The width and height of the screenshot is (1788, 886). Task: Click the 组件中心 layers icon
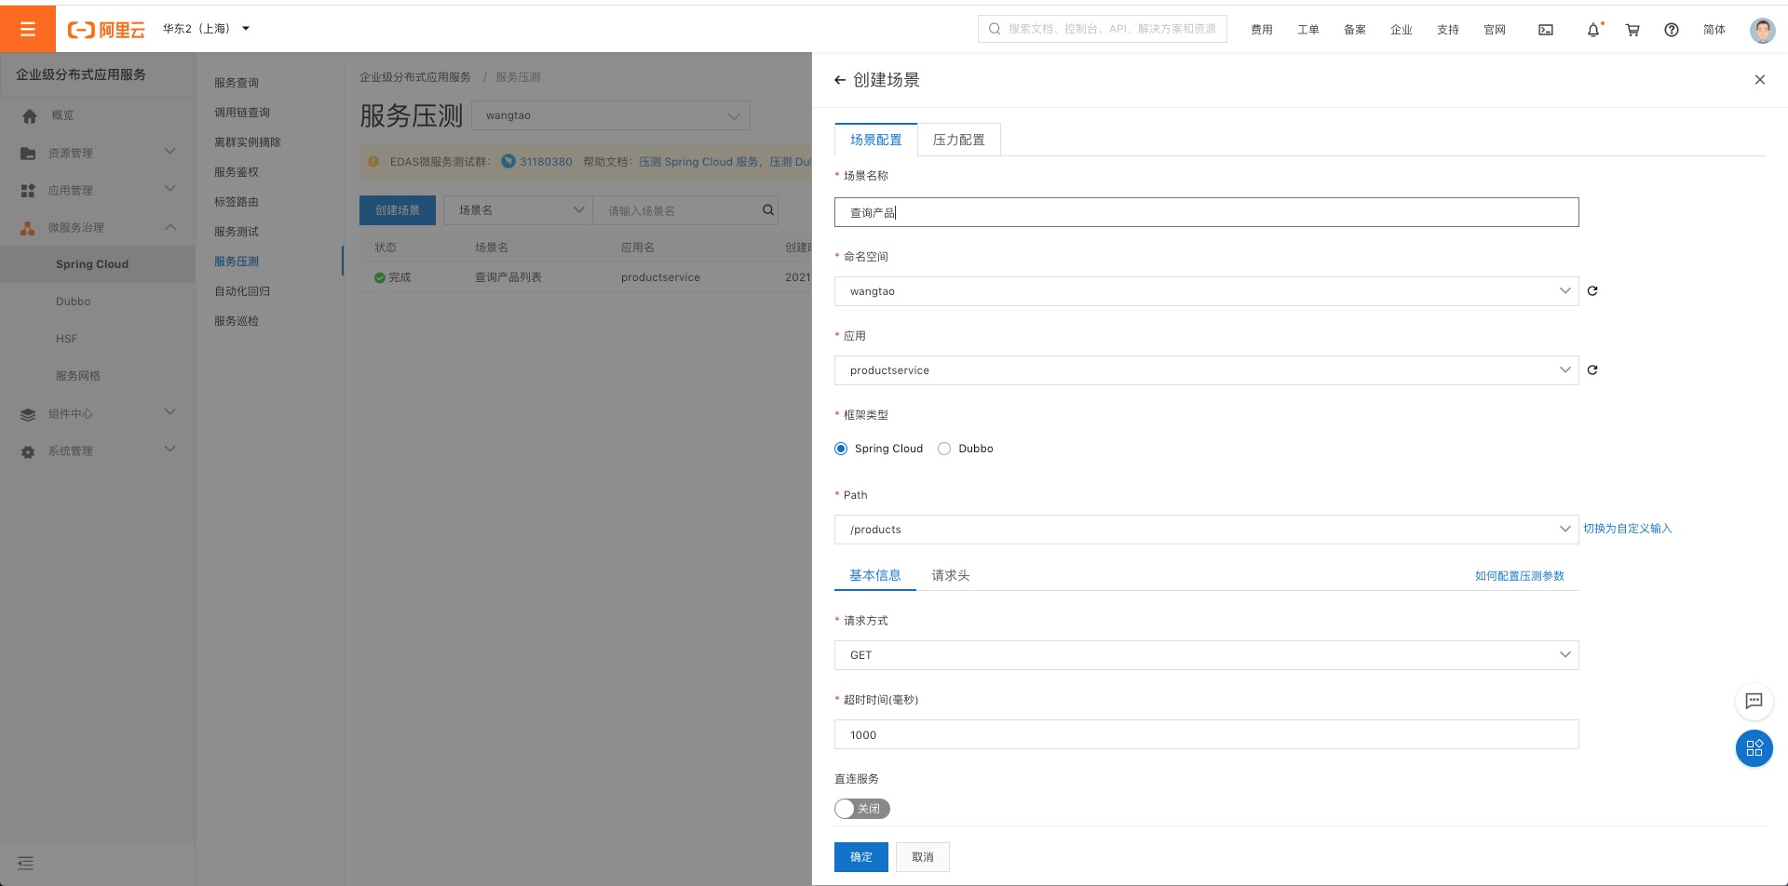28,414
